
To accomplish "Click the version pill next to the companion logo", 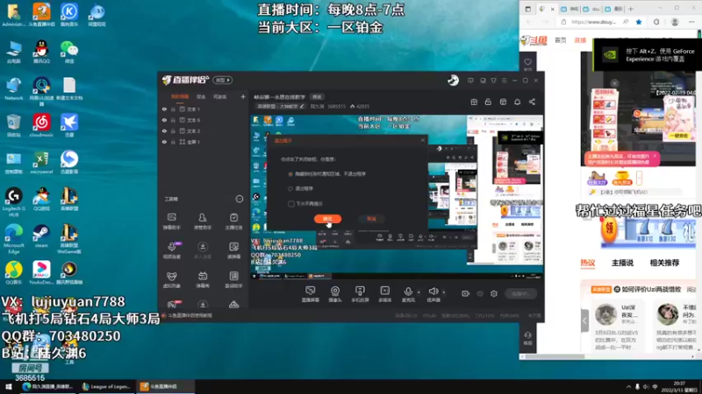I will [x=223, y=80].
